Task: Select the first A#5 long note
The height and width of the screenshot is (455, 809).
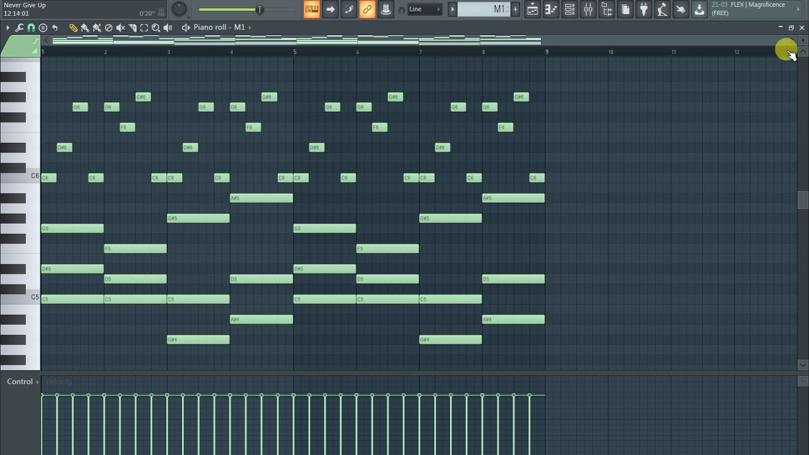Action: [261, 198]
